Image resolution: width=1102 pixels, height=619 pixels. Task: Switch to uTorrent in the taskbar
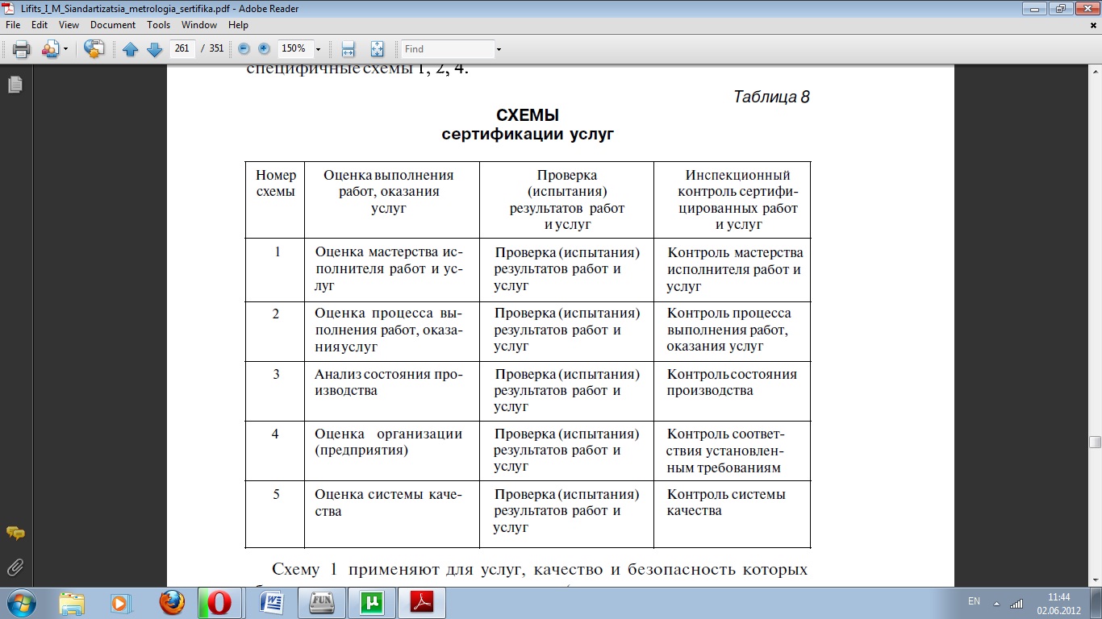372,603
